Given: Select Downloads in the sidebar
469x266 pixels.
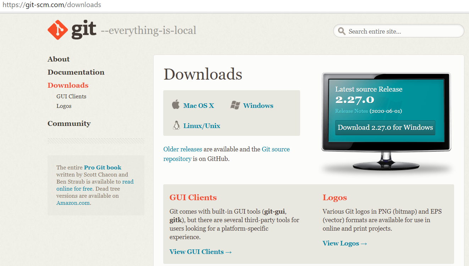Looking at the screenshot, I should coord(68,85).
